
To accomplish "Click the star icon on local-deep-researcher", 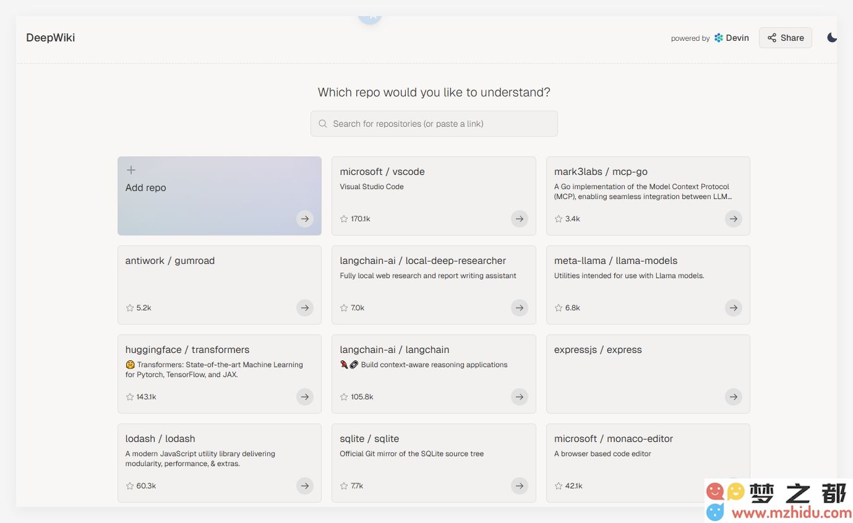I will [x=344, y=308].
